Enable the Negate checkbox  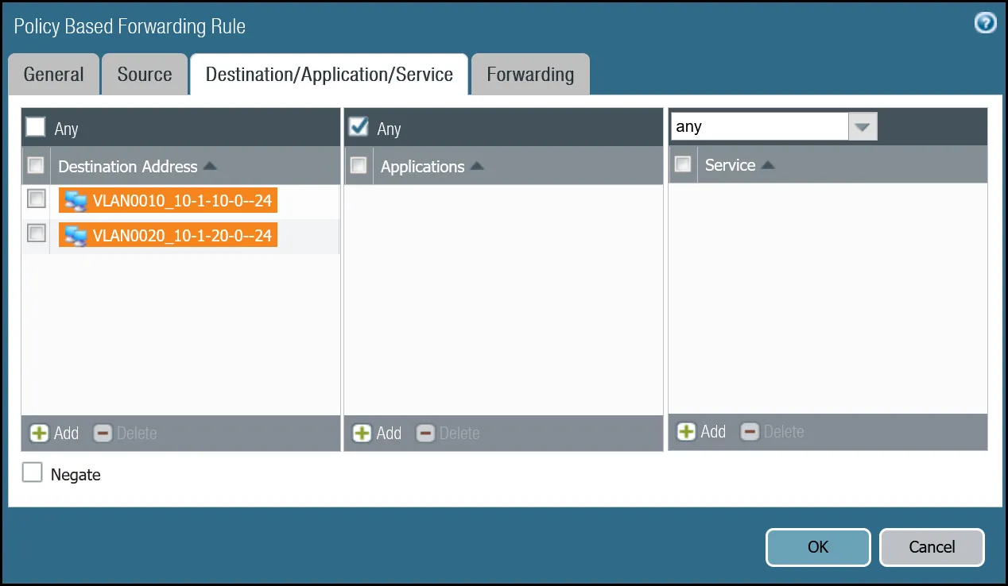click(x=33, y=472)
